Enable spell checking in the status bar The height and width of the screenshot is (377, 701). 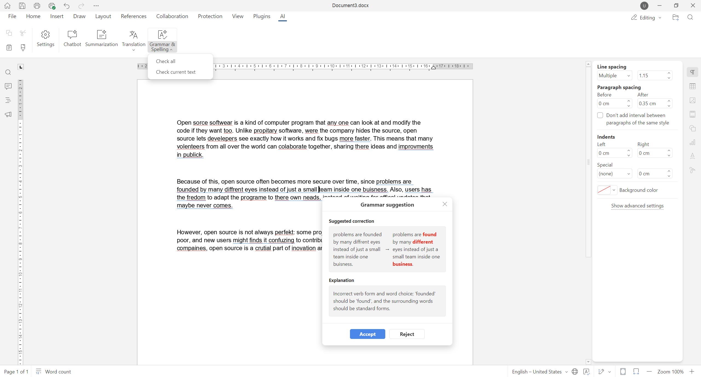click(587, 372)
